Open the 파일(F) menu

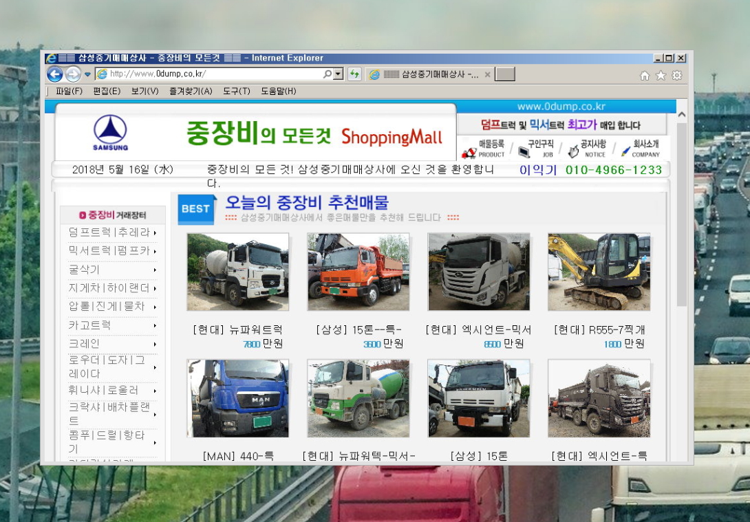(69, 91)
